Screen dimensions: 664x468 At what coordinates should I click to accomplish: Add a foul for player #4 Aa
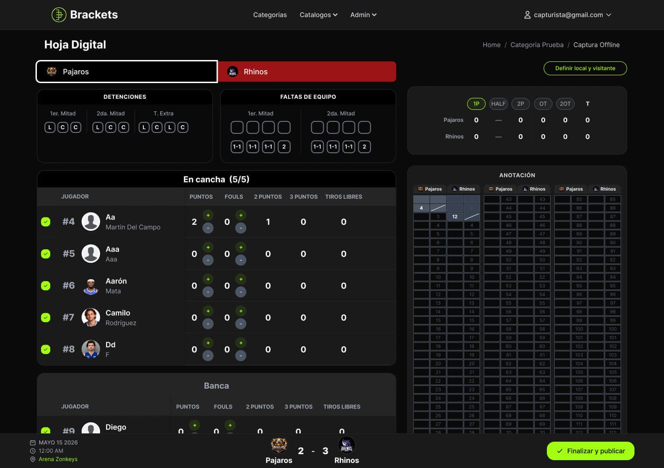point(241,216)
